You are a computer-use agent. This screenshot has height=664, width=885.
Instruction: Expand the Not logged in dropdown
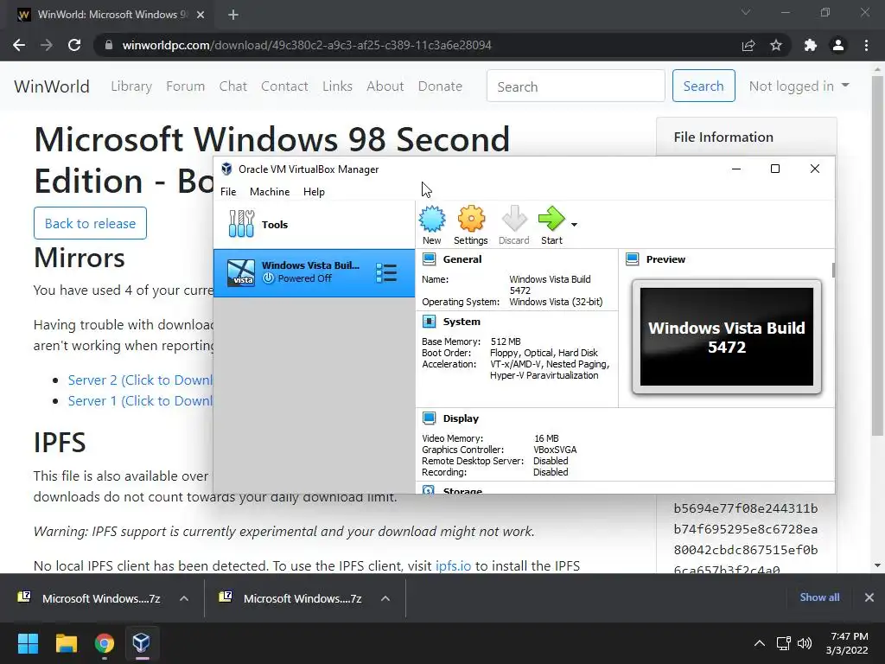coord(799,86)
